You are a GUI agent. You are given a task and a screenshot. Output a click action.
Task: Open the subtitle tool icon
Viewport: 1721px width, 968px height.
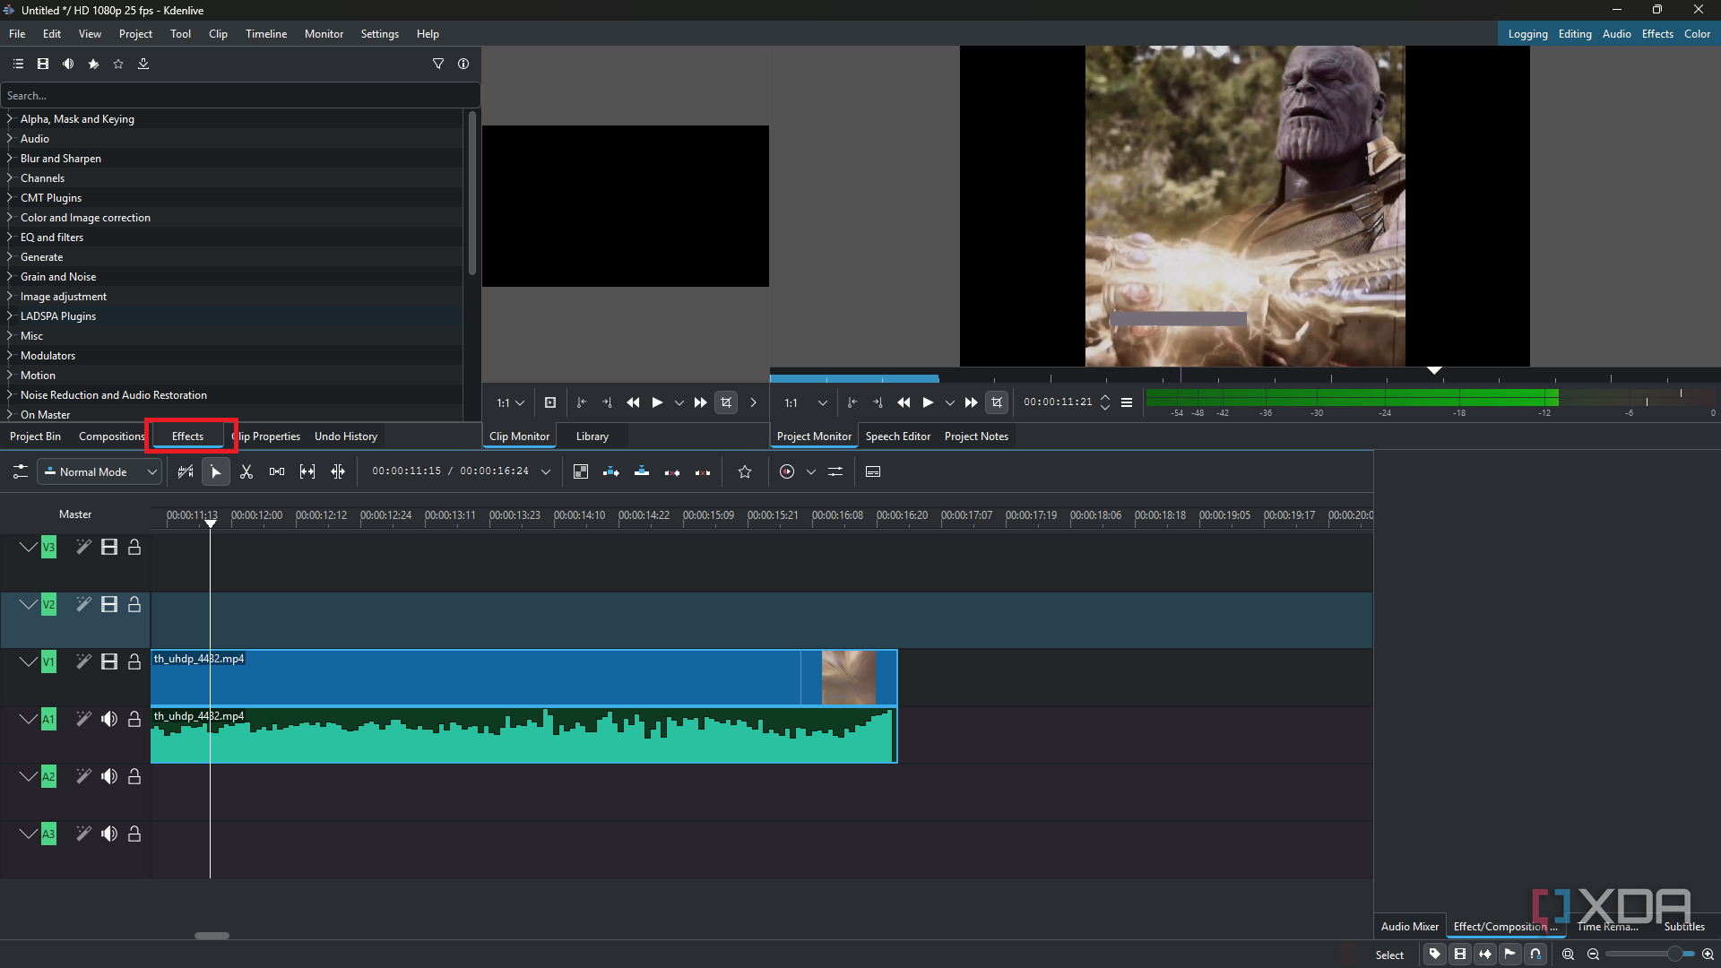point(873,472)
